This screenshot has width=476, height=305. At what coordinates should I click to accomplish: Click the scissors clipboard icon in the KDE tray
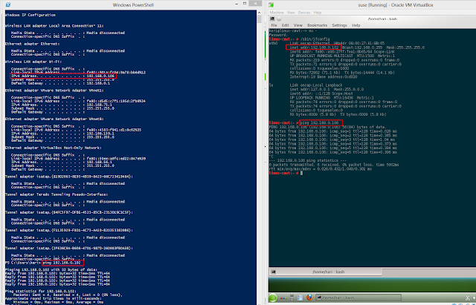(468, 298)
